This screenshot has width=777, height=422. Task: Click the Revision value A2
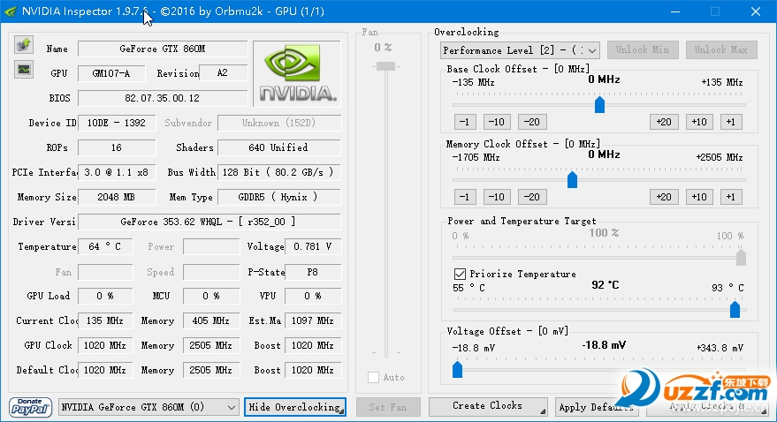click(223, 73)
